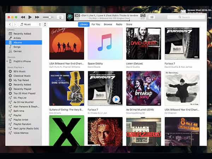The image size is (212, 159).
Task: Open the Dire Straits Sultans of Swing cover
Action: point(67,88)
